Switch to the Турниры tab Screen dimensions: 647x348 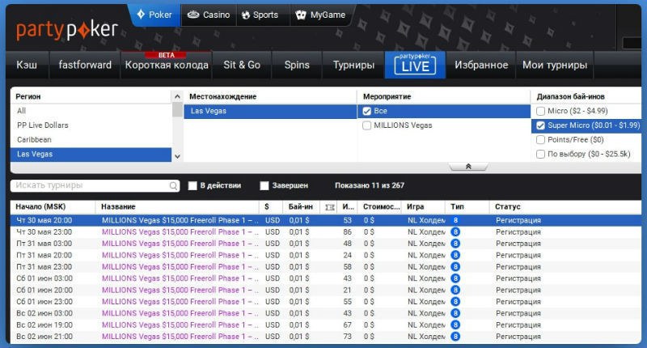[353, 65]
